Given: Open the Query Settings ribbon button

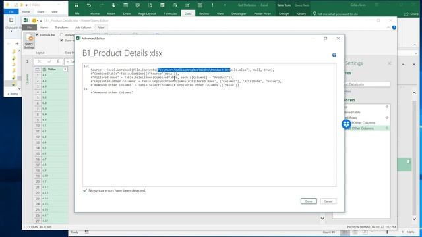Looking at the screenshot, I should (x=29, y=41).
